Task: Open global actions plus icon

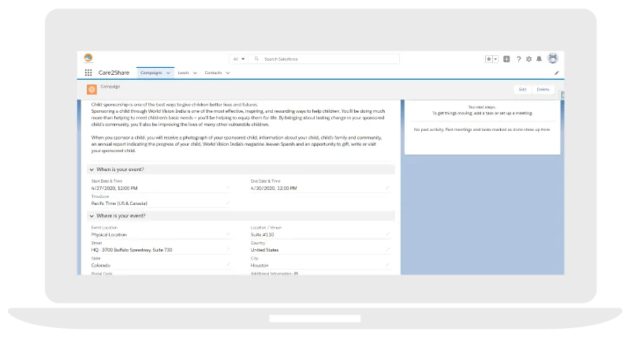Action: (506, 59)
